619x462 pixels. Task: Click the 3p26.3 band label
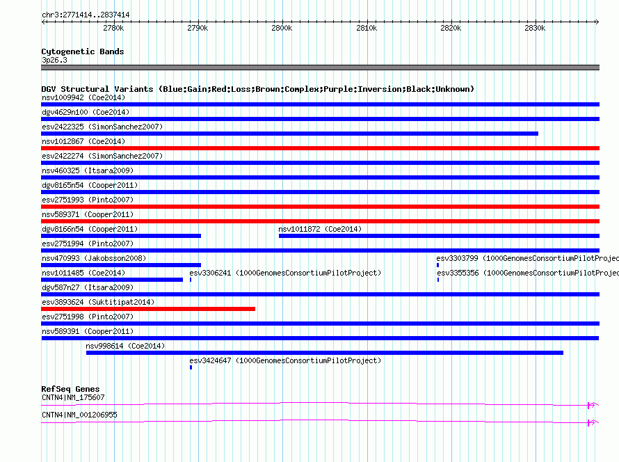[x=54, y=60]
